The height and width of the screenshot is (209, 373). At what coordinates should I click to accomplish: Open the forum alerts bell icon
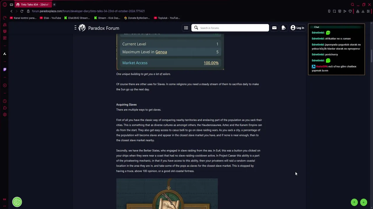pos(284,28)
